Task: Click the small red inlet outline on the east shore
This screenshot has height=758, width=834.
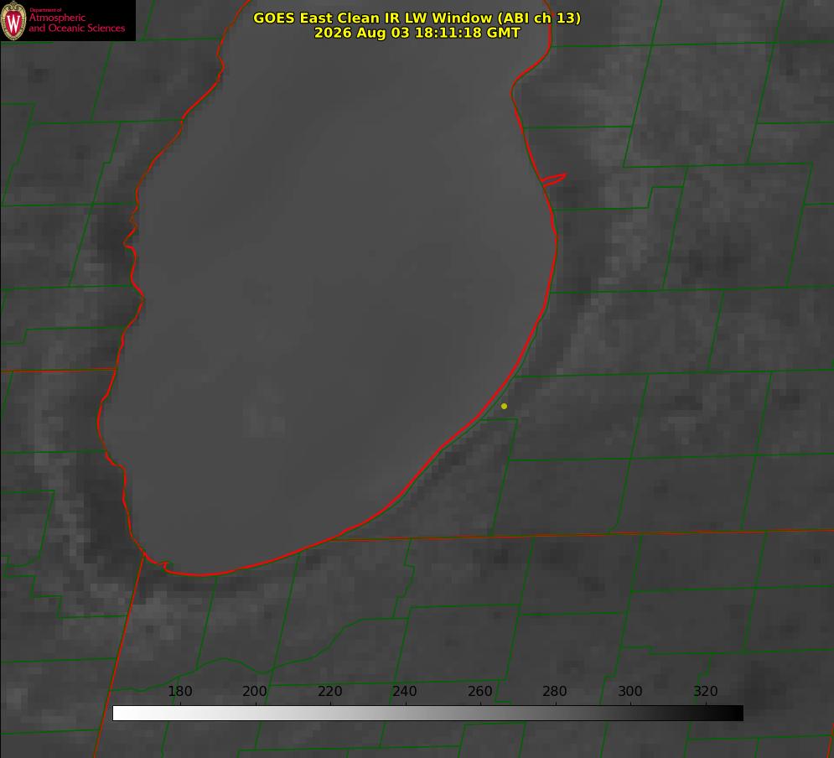Action: [x=554, y=179]
